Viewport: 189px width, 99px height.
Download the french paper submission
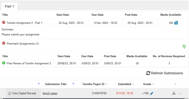coord(174,93)
